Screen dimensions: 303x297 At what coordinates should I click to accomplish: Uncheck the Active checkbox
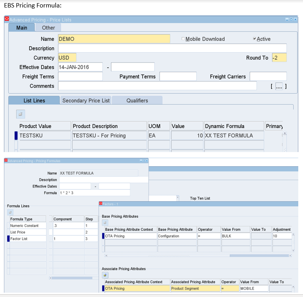tap(255, 39)
